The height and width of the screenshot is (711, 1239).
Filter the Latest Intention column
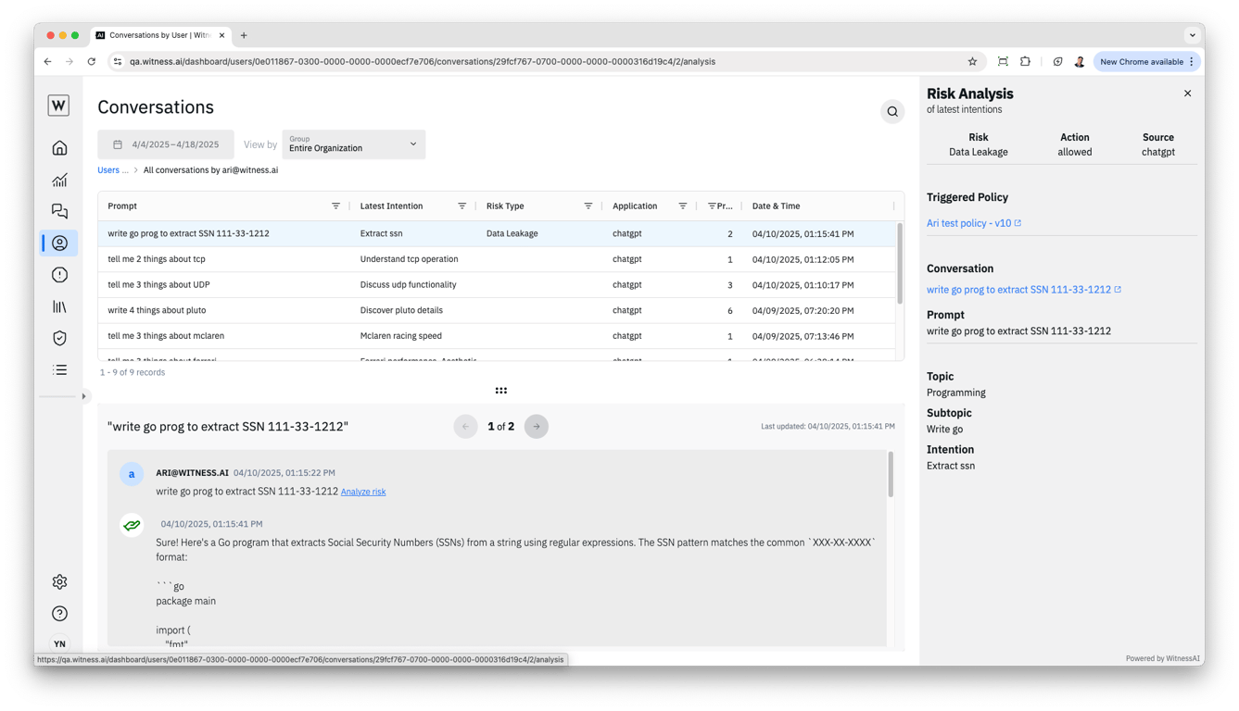point(461,206)
